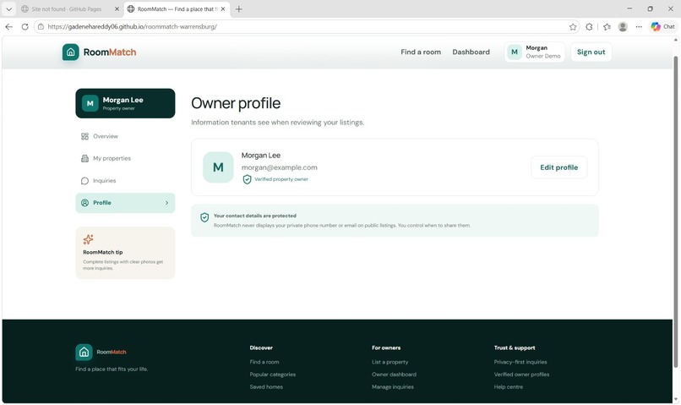Click the footer RoomMatch logo icon
The height and width of the screenshot is (405, 681).
(x=84, y=353)
